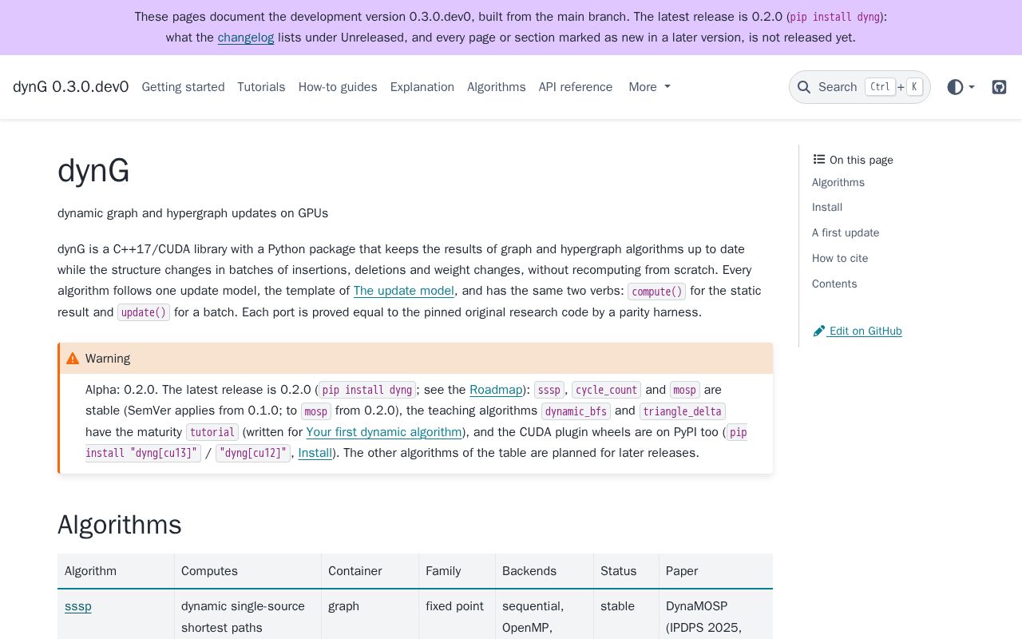Open the Explanation nav item
The width and height of the screenshot is (1022, 639).
[x=422, y=87]
